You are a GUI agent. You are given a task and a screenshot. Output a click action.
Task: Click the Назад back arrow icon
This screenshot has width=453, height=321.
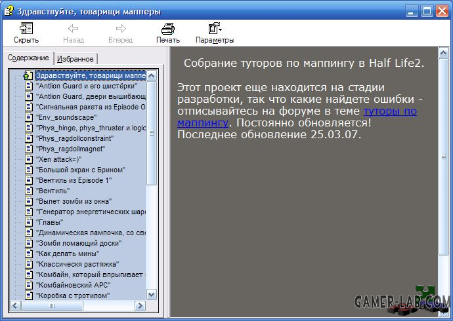[74, 28]
